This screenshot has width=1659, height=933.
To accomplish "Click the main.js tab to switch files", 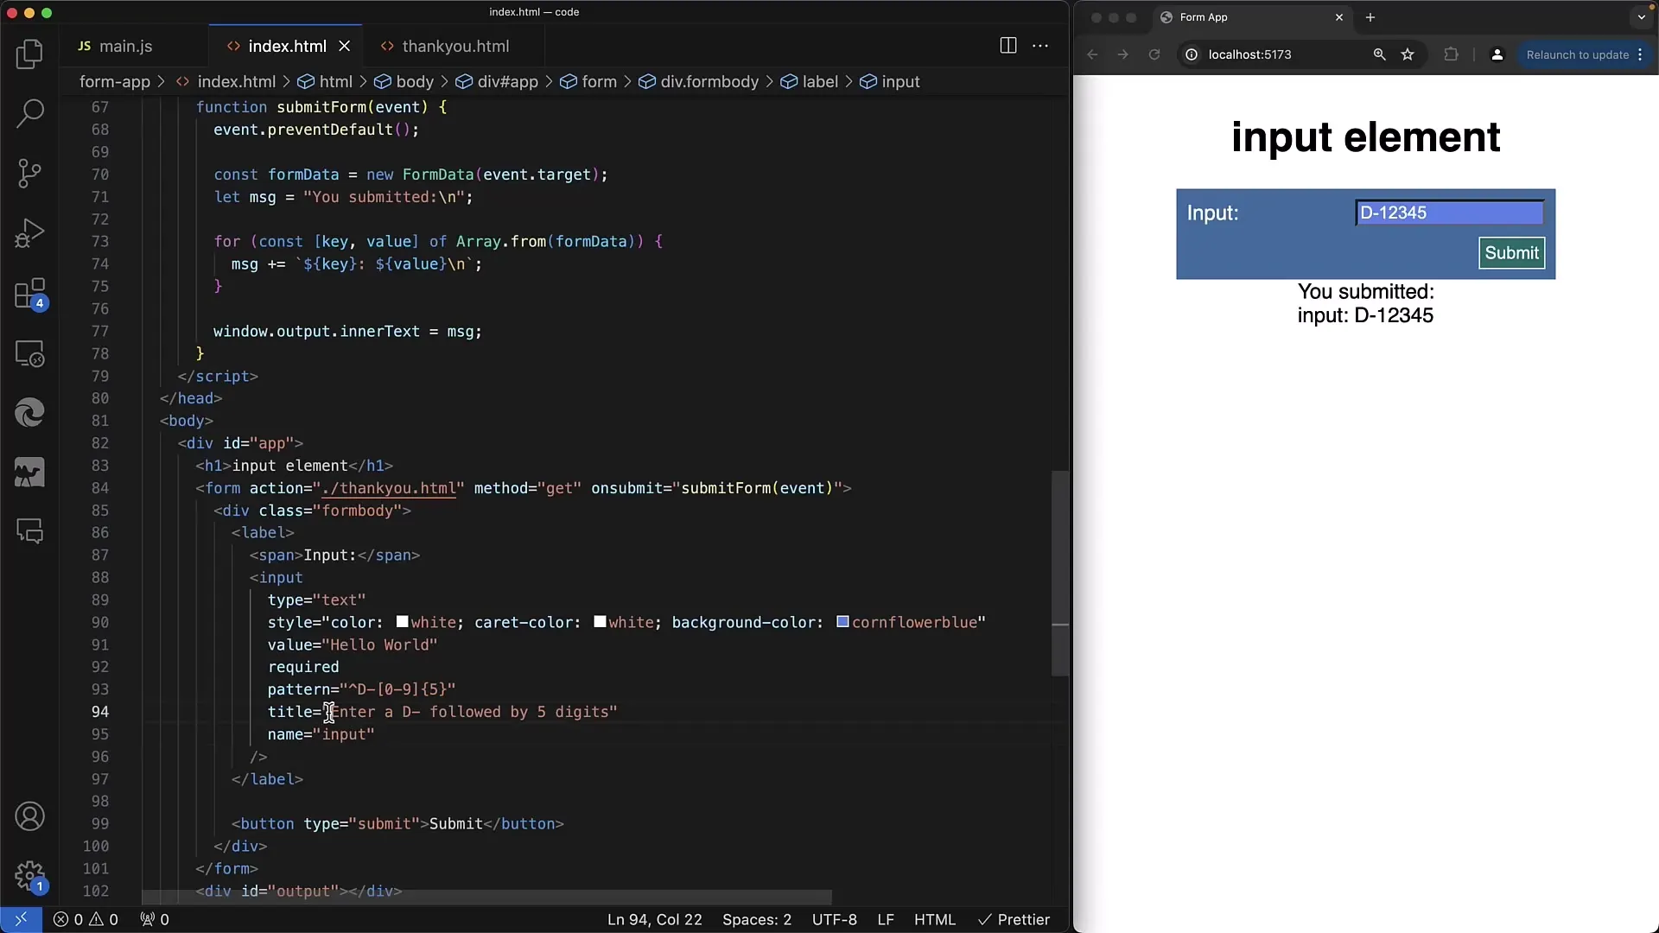I will [x=125, y=46].
